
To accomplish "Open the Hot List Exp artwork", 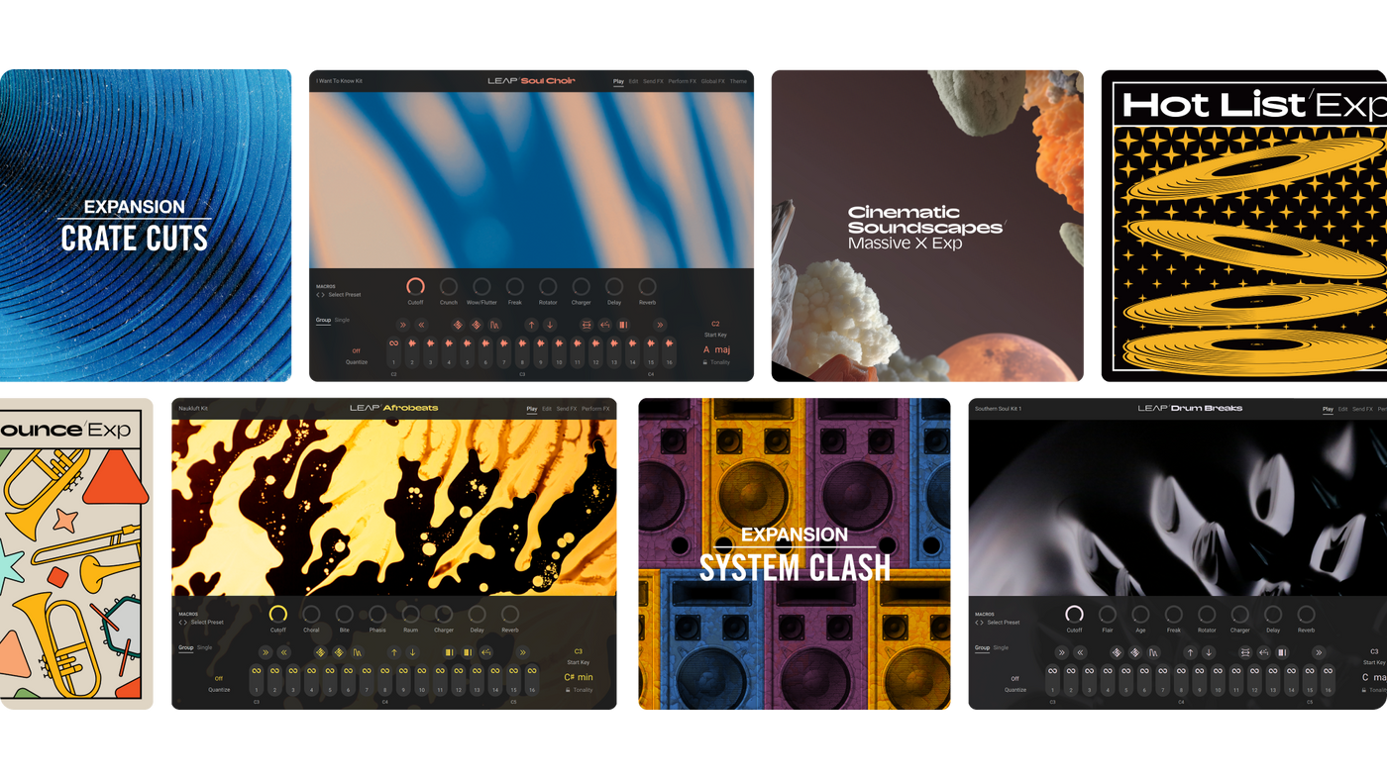I will (x=1244, y=225).
